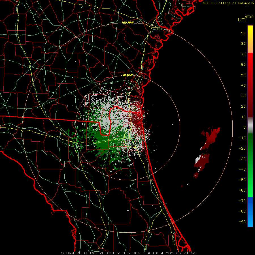
Task: Click the -50 knots legend value
Action: pos(242,180)
